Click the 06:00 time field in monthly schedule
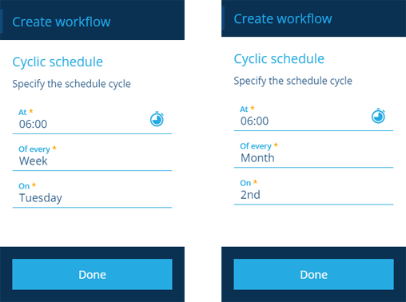Image resolution: width=406 pixels, height=302 pixels. point(313,117)
